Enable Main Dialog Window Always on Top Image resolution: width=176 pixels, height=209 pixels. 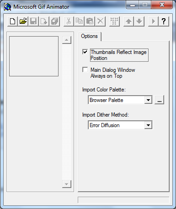tap(85, 70)
